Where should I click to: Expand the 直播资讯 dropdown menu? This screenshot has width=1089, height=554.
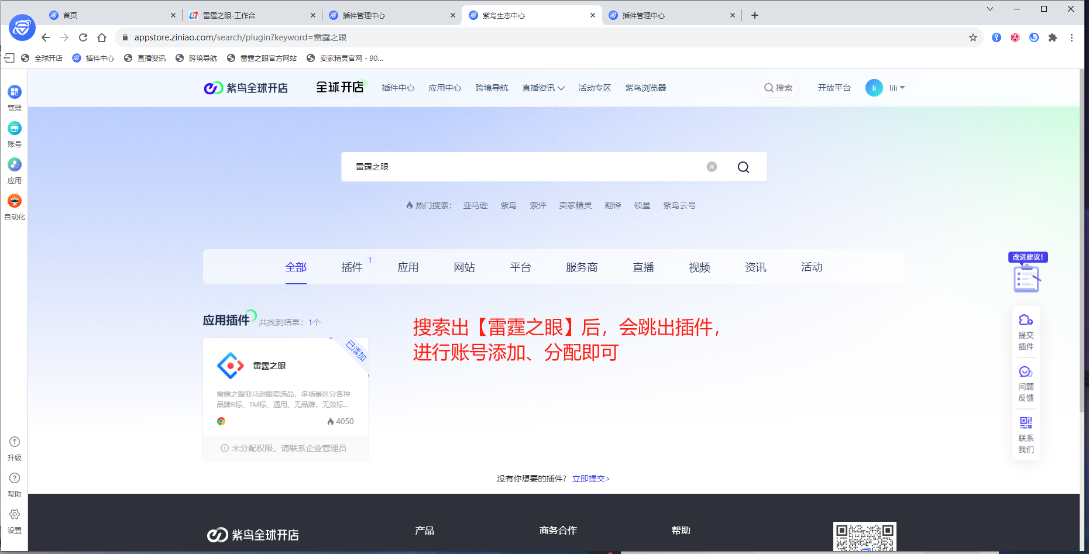(543, 88)
